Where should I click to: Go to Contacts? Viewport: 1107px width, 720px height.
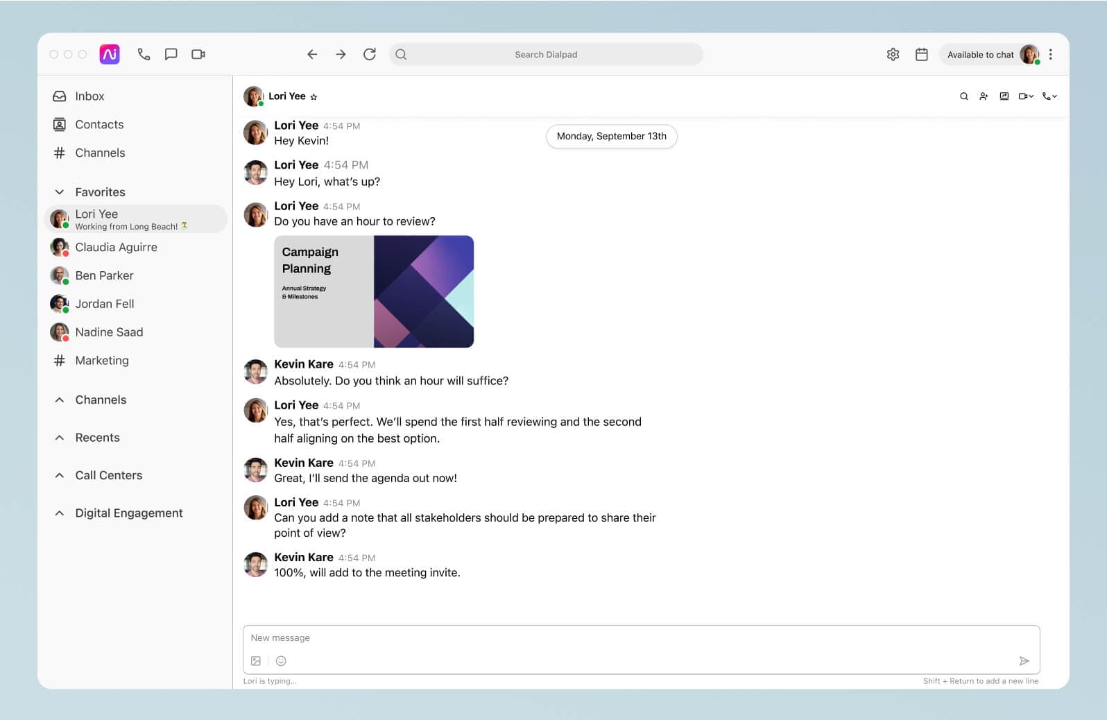(x=99, y=125)
